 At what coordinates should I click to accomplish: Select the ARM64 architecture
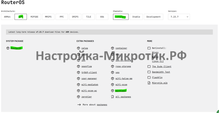click(7, 17)
